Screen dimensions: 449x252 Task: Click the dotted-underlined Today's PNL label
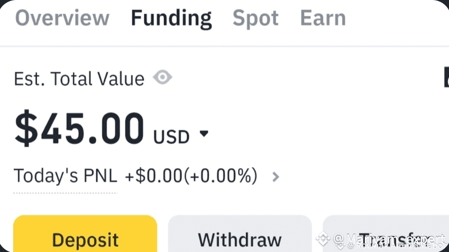pyautogui.click(x=65, y=176)
